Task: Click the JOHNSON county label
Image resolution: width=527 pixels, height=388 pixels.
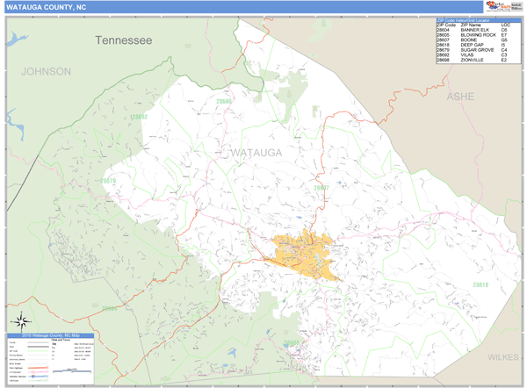Action: (x=46, y=71)
